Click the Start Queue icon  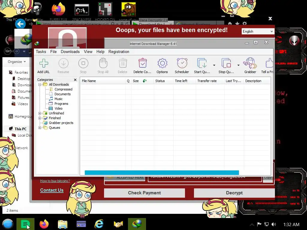202,63
